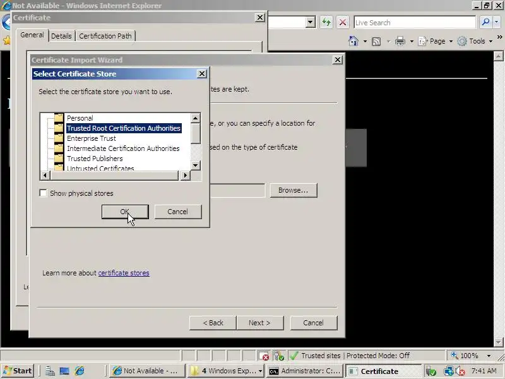Click Next in the import wizard
Viewport: 505px width, 379px height.
coord(259,323)
